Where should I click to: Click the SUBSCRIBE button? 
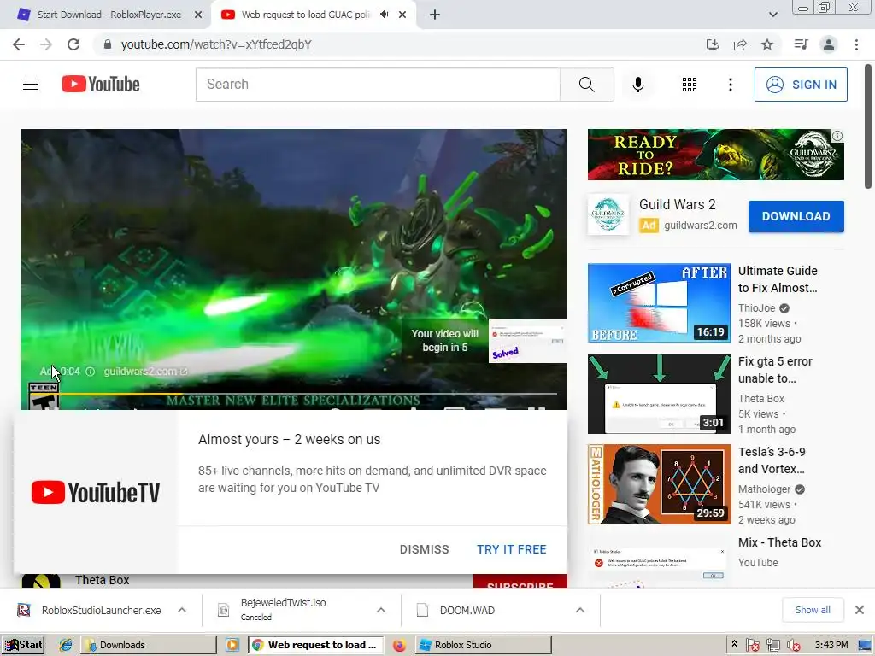520,581
